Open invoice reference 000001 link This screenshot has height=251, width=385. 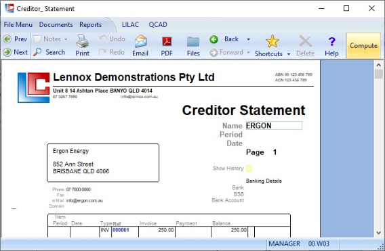(121, 230)
